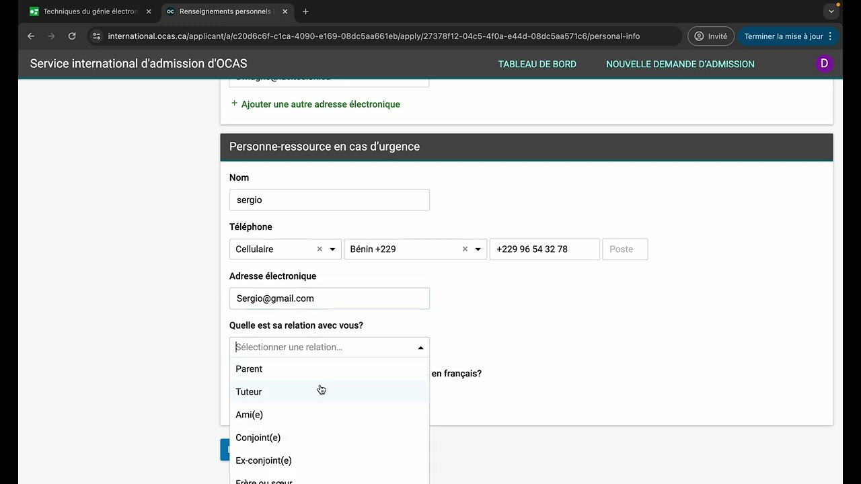The width and height of the screenshot is (861, 484).
Task: Choose Conjoint(e) from relation list
Action: click(330, 438)
